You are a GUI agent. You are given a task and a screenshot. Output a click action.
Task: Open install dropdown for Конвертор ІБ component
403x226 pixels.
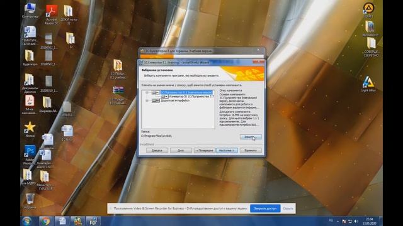[x=164, y=97]
